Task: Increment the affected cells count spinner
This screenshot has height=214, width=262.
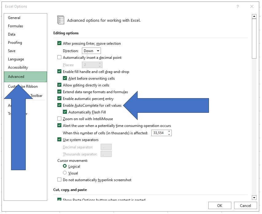Action: pos(170,131)
